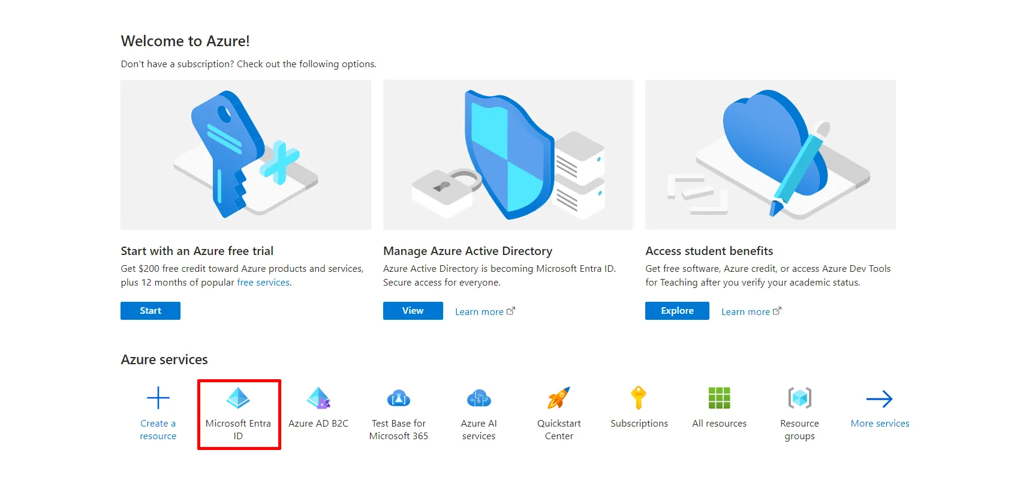Image resolution: width=1011 pixels, height=477 pixels.
Task: Click the Resource groups label
Action: click(799, 430)
